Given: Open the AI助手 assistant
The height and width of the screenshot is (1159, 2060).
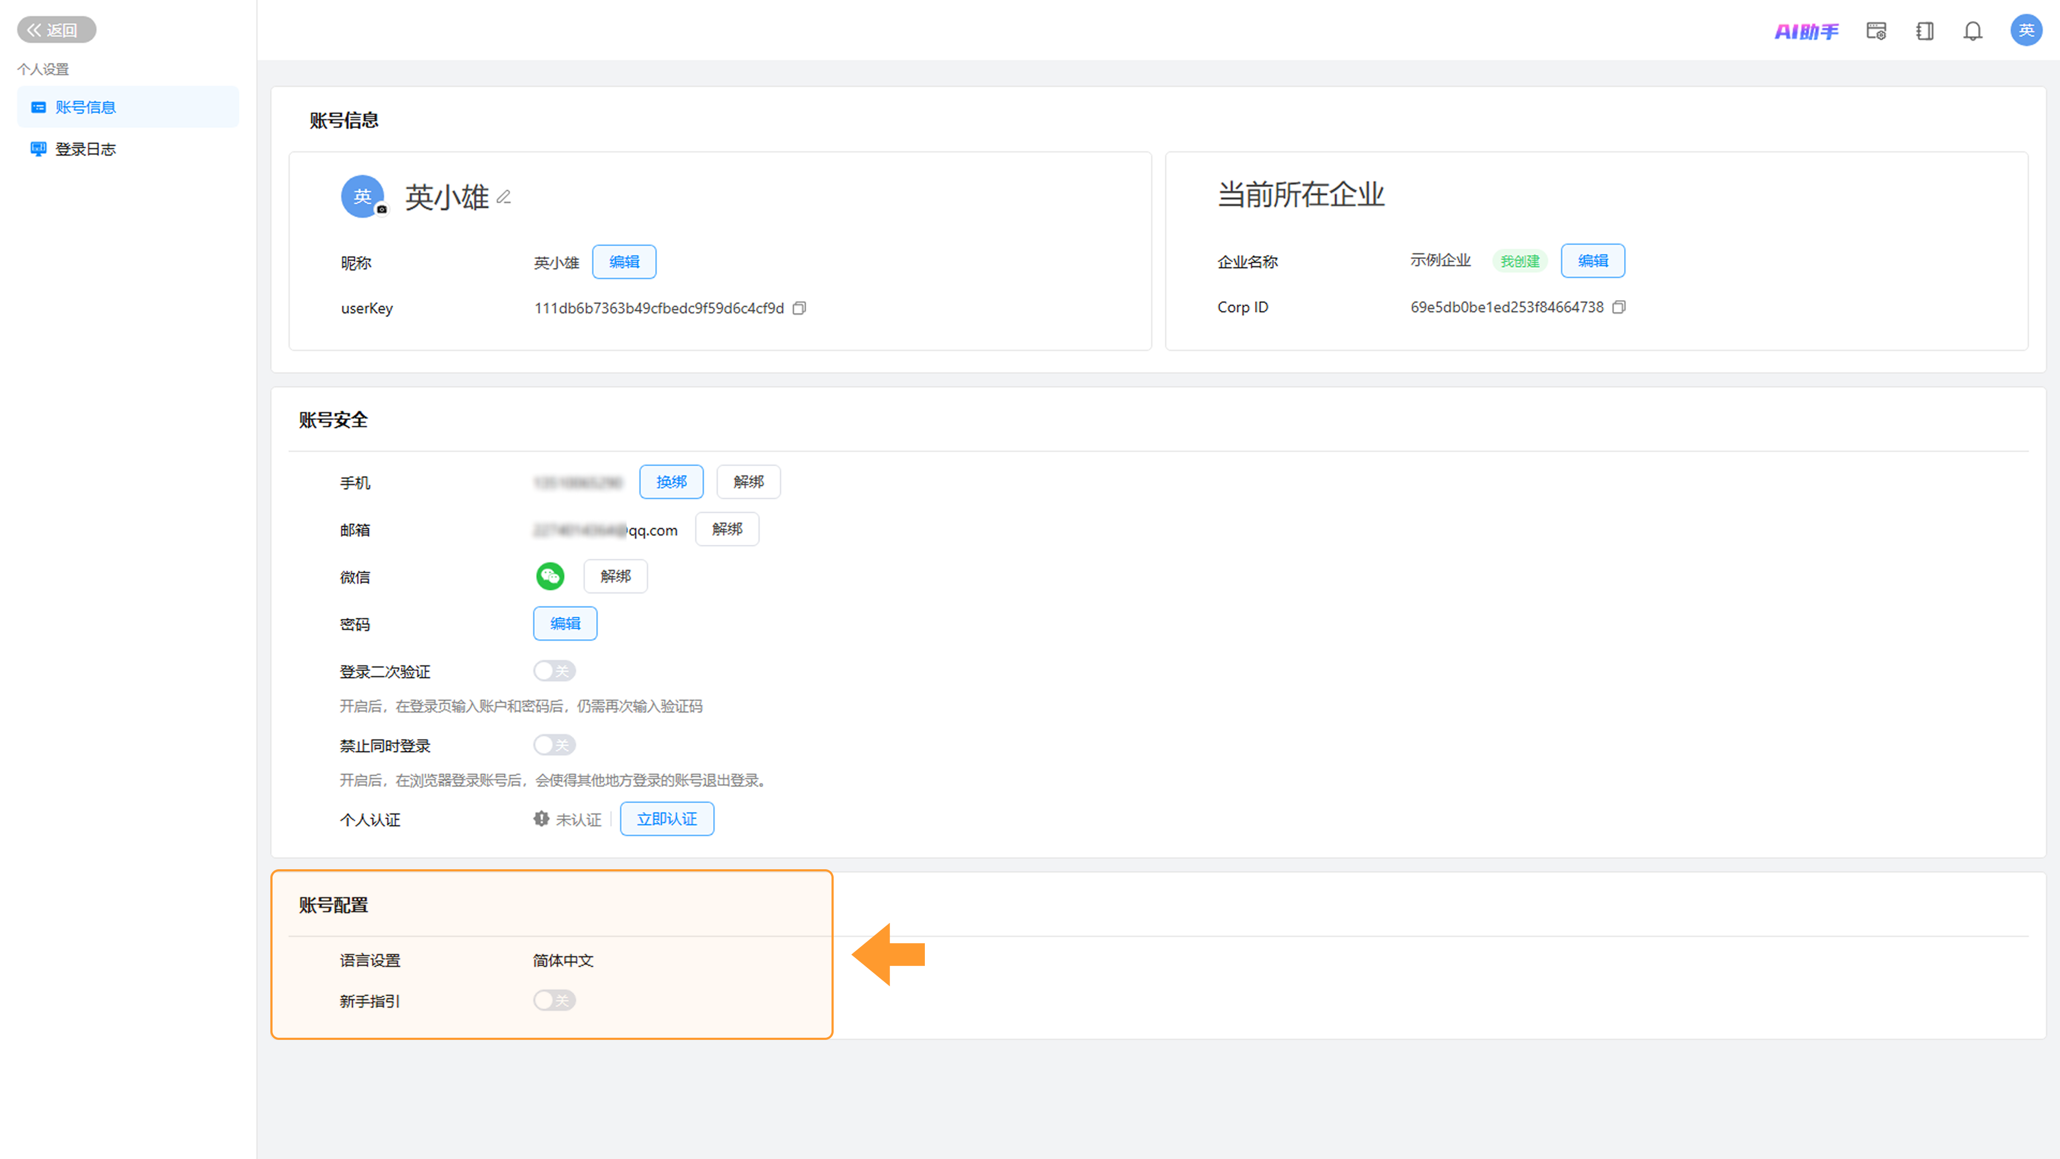Looking at the screenshot, I should coord(1806,31).
